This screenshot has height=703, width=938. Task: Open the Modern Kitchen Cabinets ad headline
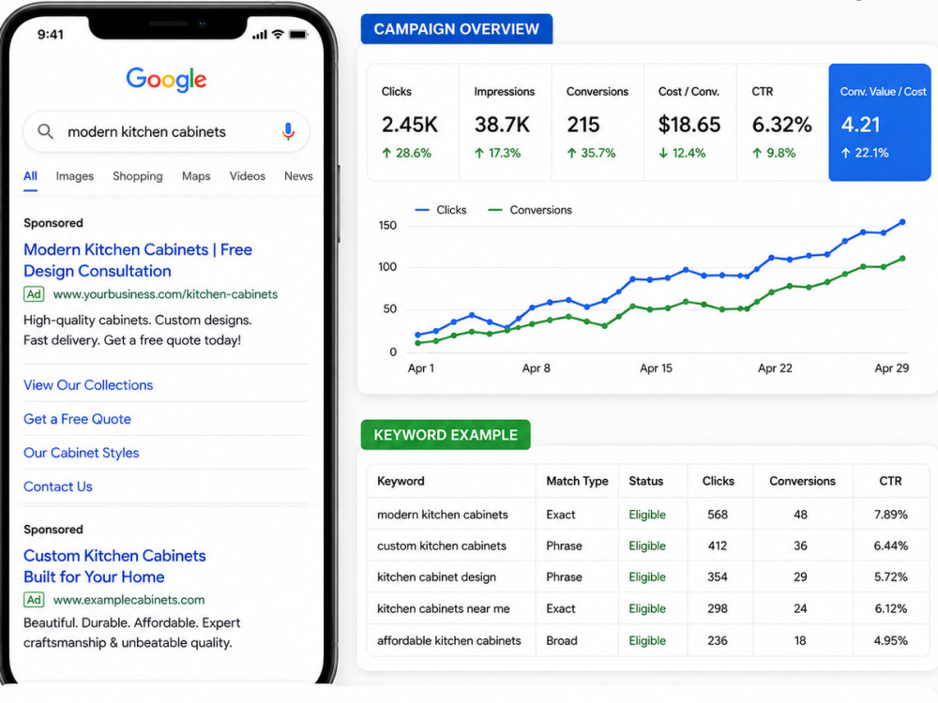click(x=138, y=260)
